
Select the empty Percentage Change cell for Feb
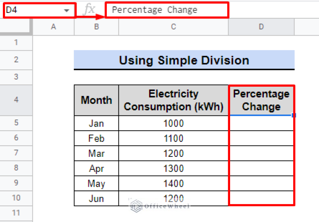tap(261, 138)
